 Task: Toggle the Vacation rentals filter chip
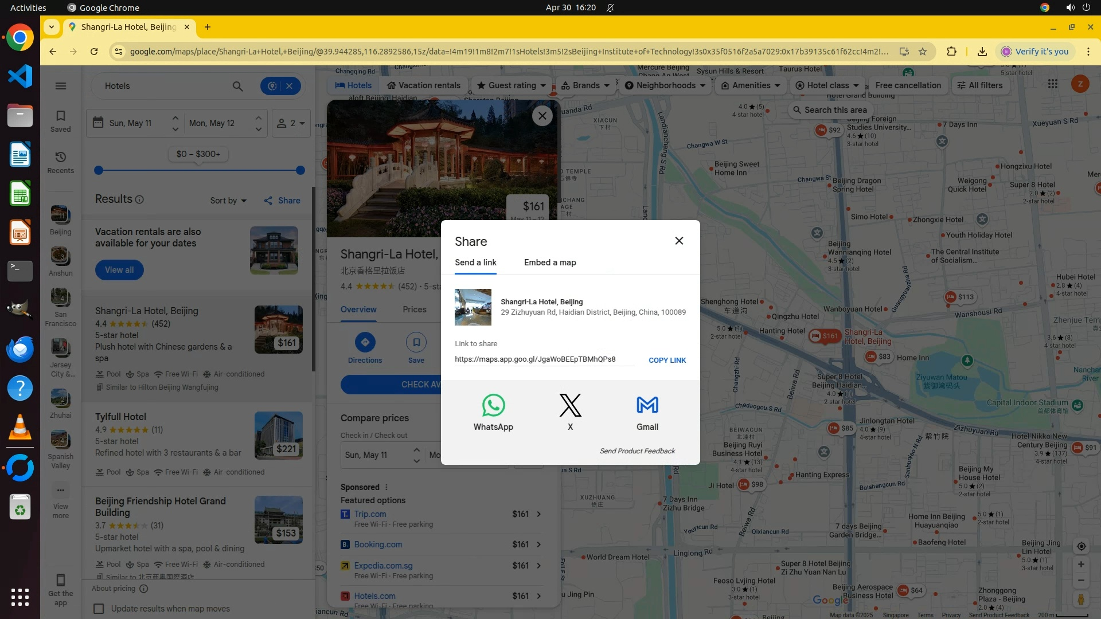pyautogui.click(x=423, y=85)
